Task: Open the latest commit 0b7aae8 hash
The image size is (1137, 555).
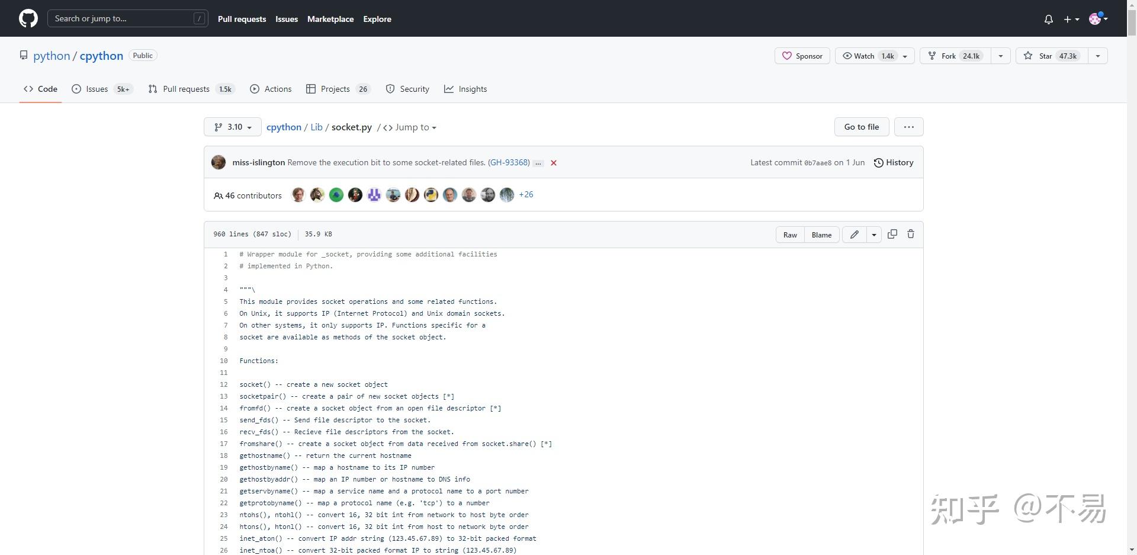Action: [x=817, y=163]
